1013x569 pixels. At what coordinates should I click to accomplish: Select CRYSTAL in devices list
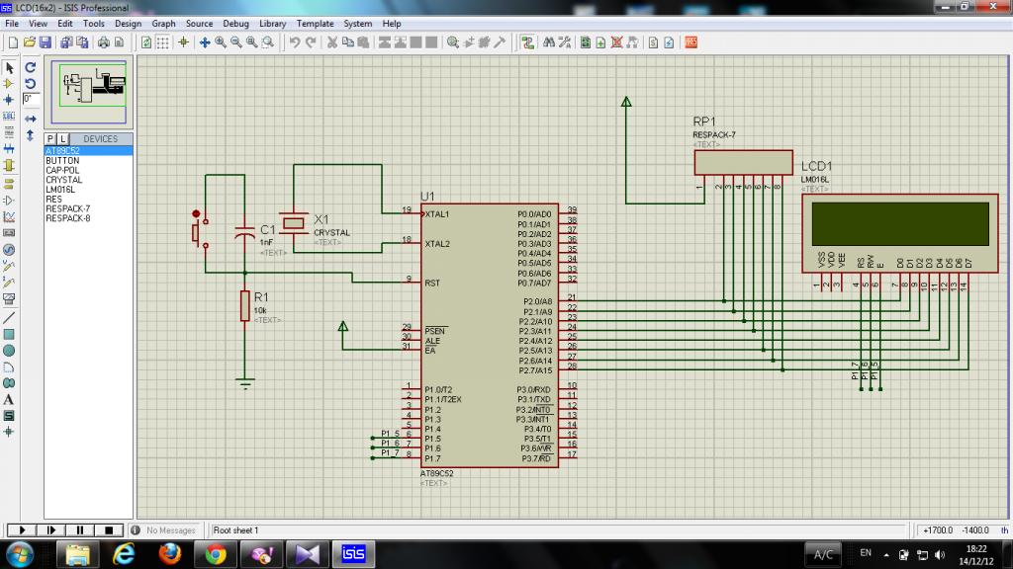click(x=88, y=180)
